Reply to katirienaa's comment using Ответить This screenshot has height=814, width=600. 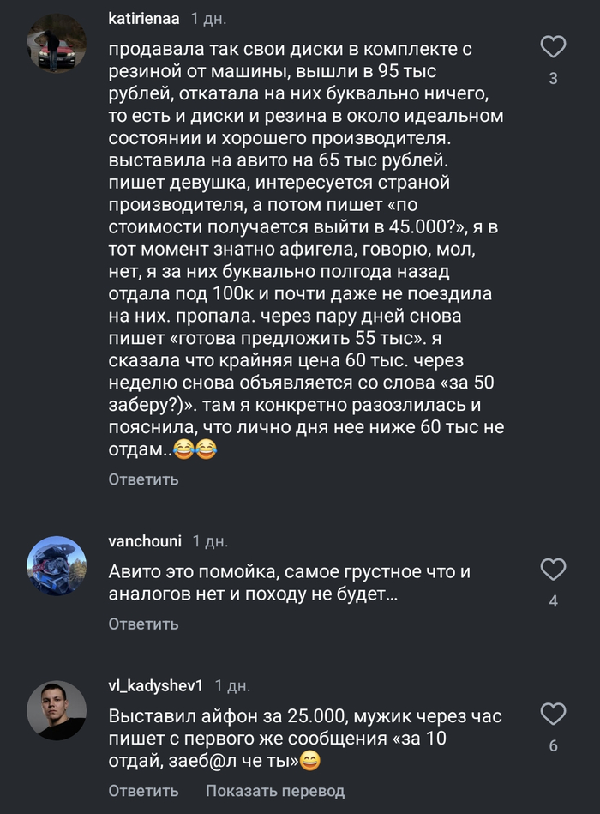coord(143,479)
